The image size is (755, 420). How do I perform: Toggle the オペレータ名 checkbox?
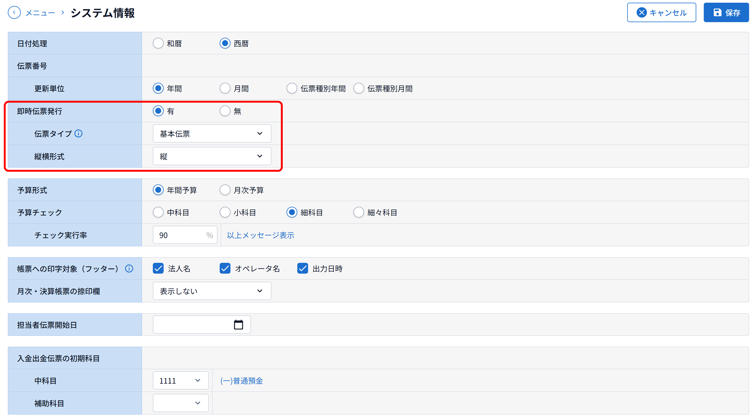click(x=225, y=268)
